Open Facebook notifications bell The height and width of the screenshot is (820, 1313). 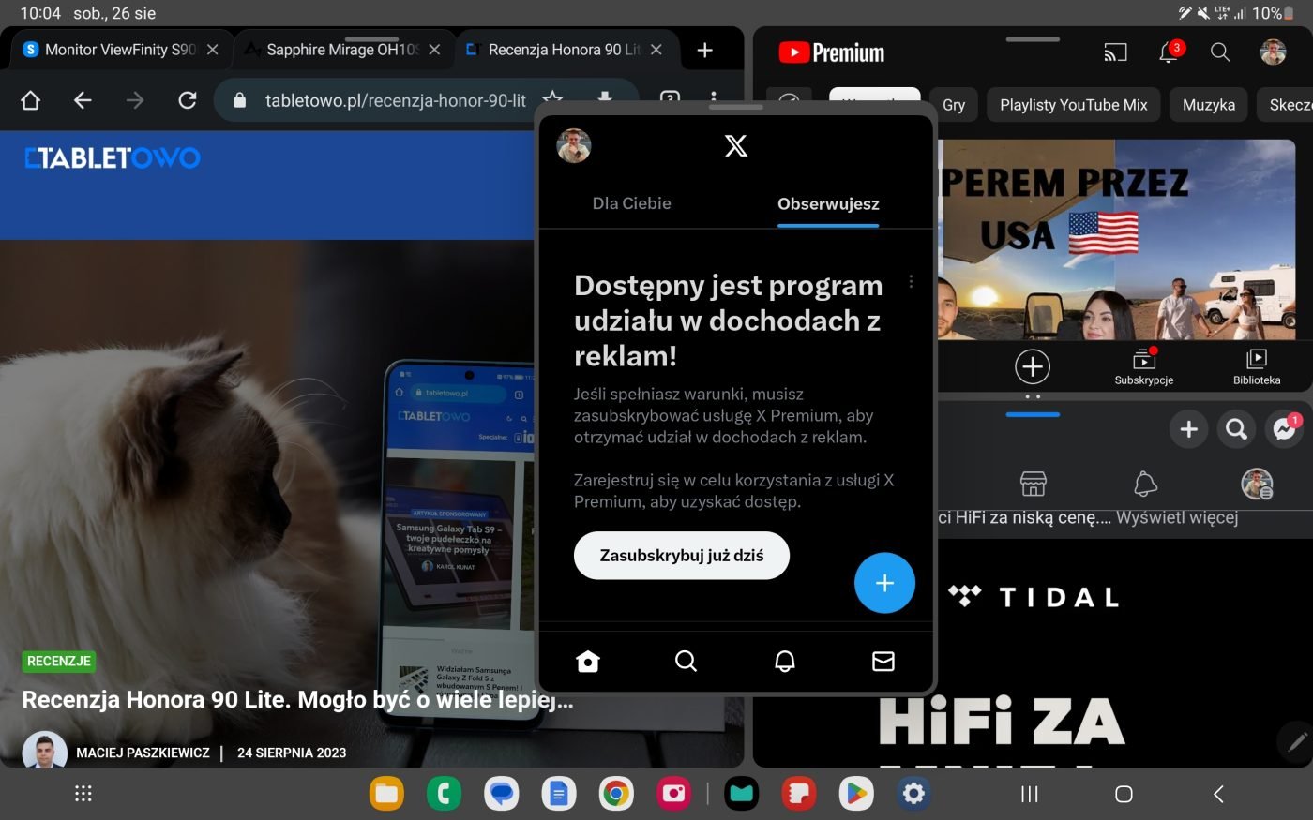1145,484
